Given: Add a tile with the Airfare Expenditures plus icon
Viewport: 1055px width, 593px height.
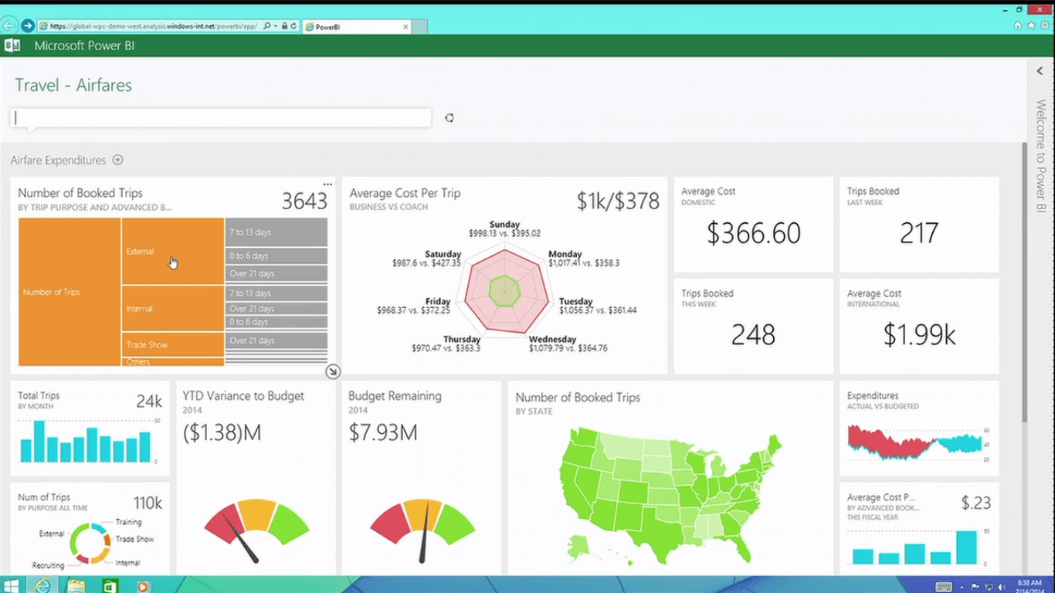Looking at the screenshot, I should tap(118, 161).
